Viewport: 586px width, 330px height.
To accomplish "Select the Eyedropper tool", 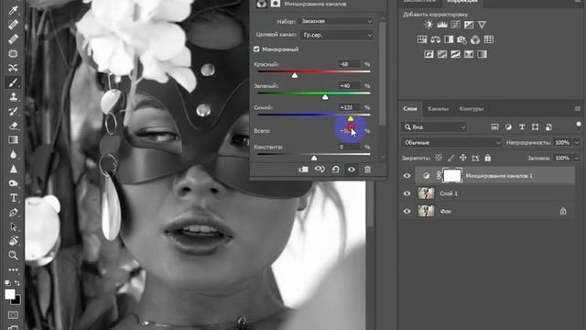I will click(13, 10).
